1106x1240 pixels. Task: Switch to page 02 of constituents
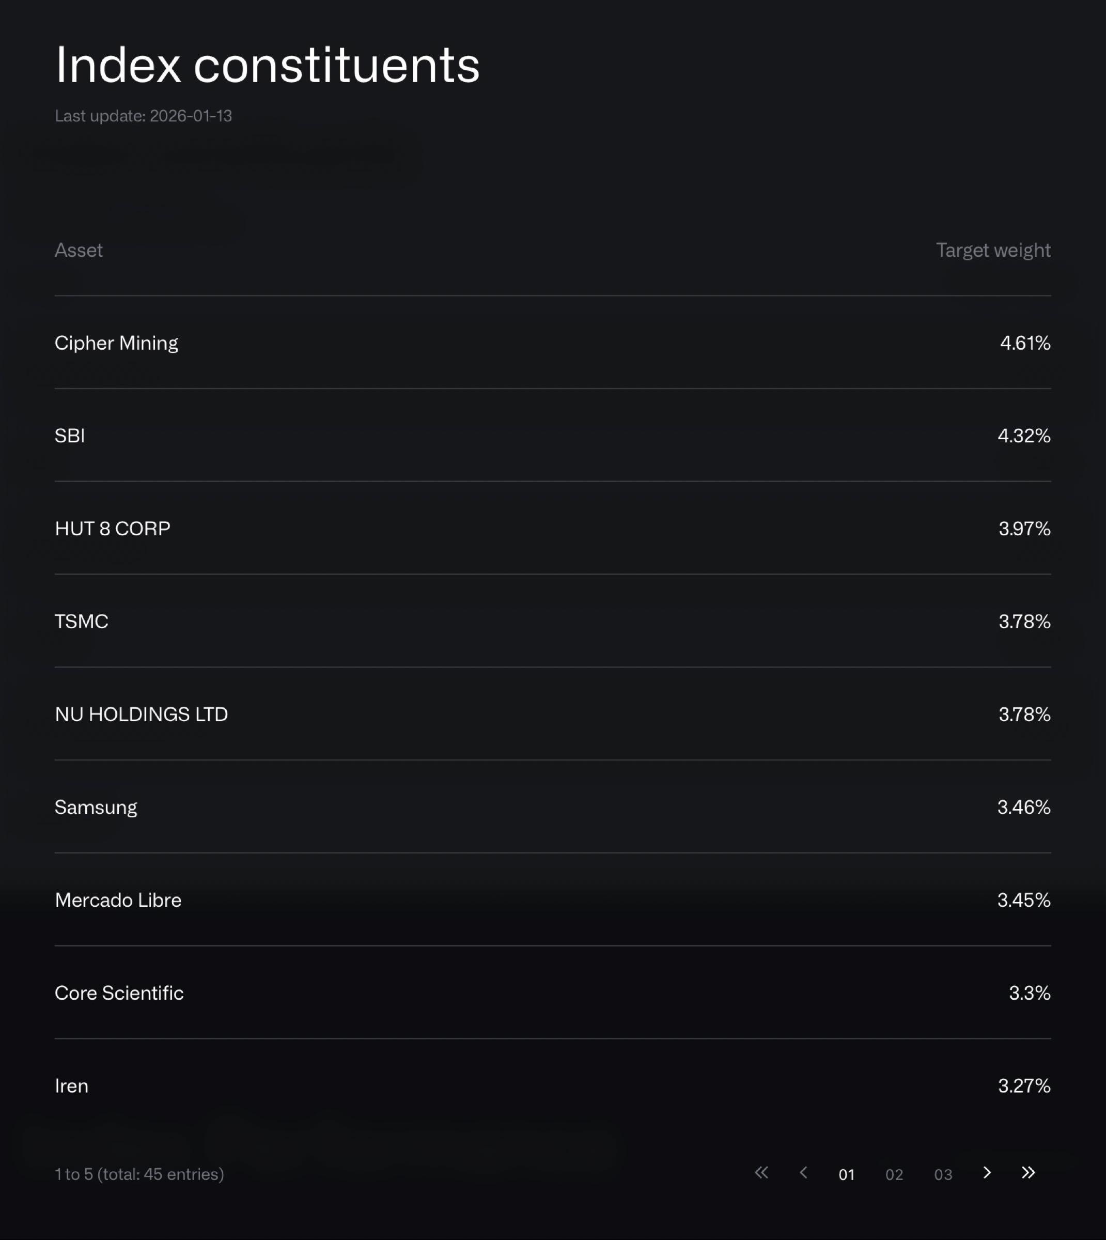tap(894, 1174)
